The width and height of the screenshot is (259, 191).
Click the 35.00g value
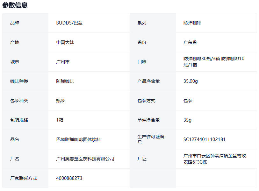click(191, 81)
